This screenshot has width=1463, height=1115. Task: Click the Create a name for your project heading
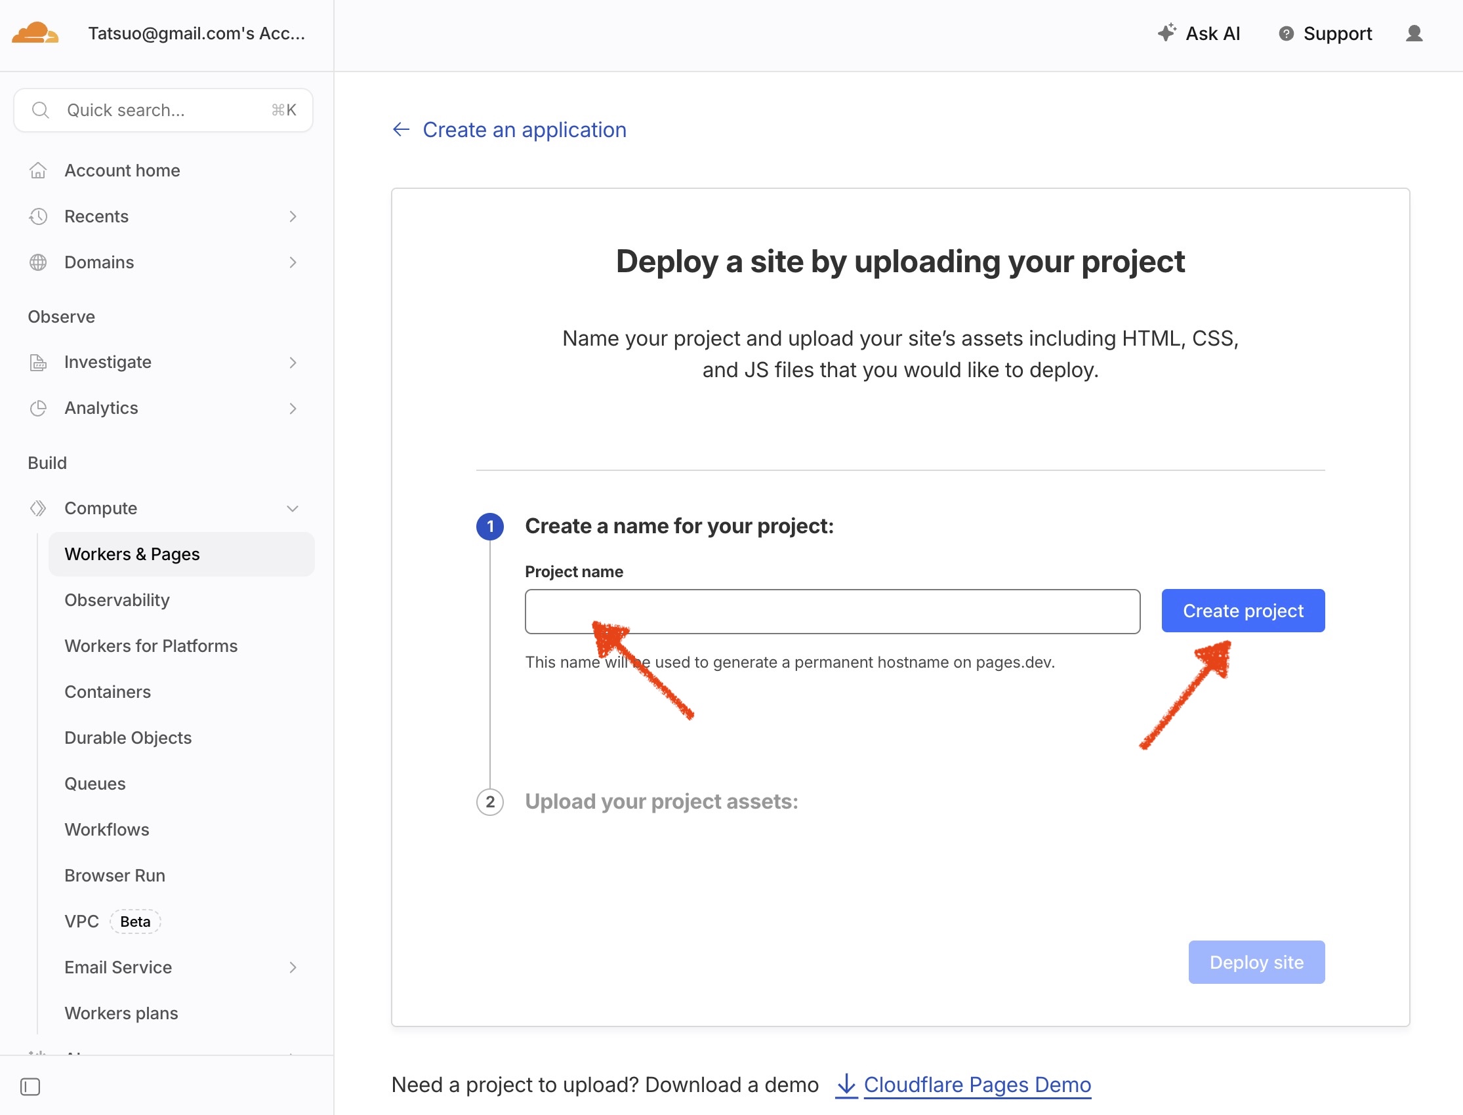(x=679, y=526)
